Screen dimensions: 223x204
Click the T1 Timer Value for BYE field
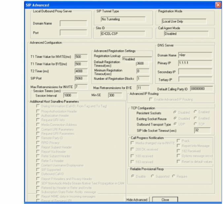(80, 63)
